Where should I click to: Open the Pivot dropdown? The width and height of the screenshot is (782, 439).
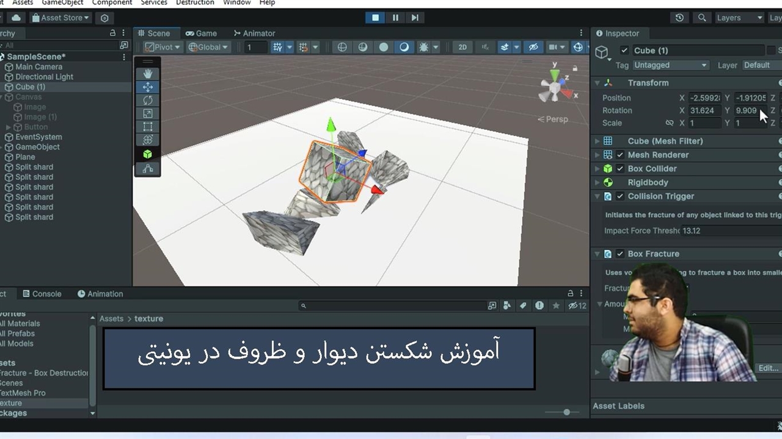point(163,47)
